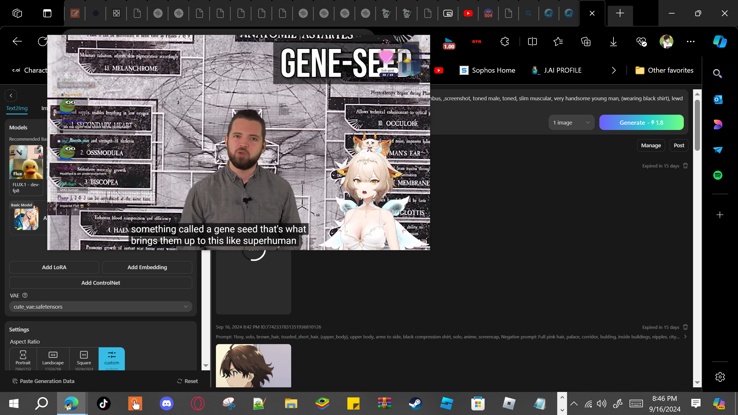
Task: Select the FLUX.1 dev-fp8 model thumbnail
Action: 26,170
